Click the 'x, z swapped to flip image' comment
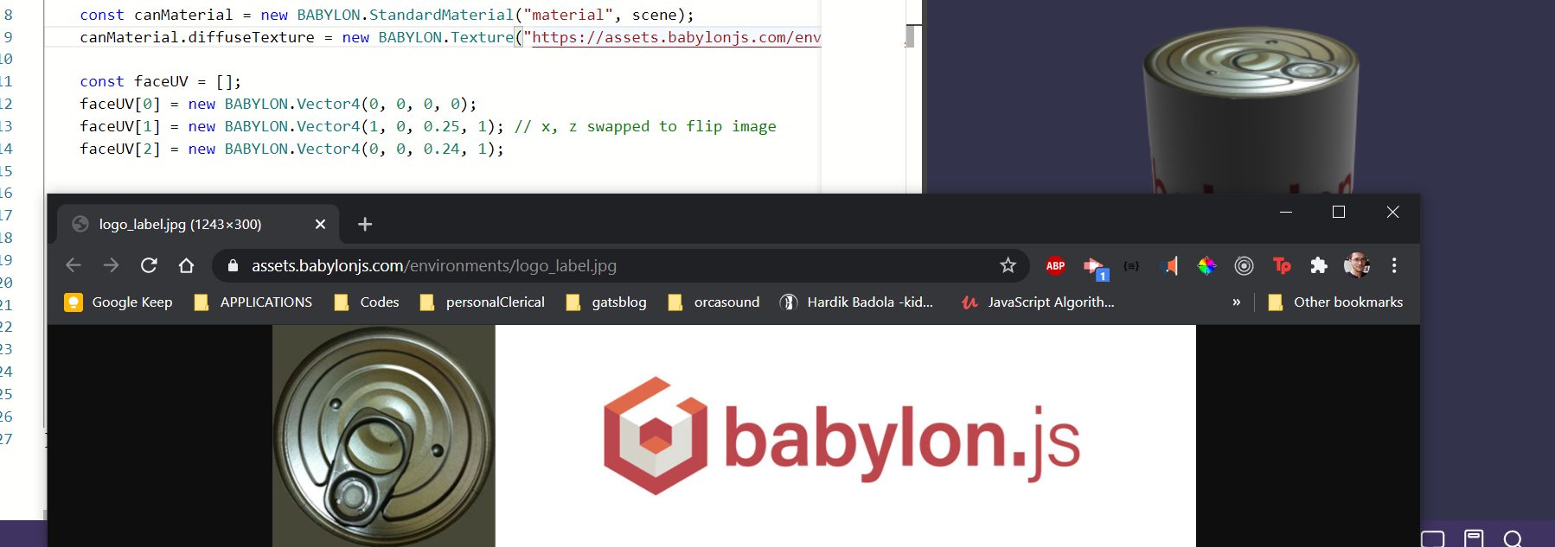Image resolution: width=1555 pixels, height=547 pixels. [x=645, y=126]
